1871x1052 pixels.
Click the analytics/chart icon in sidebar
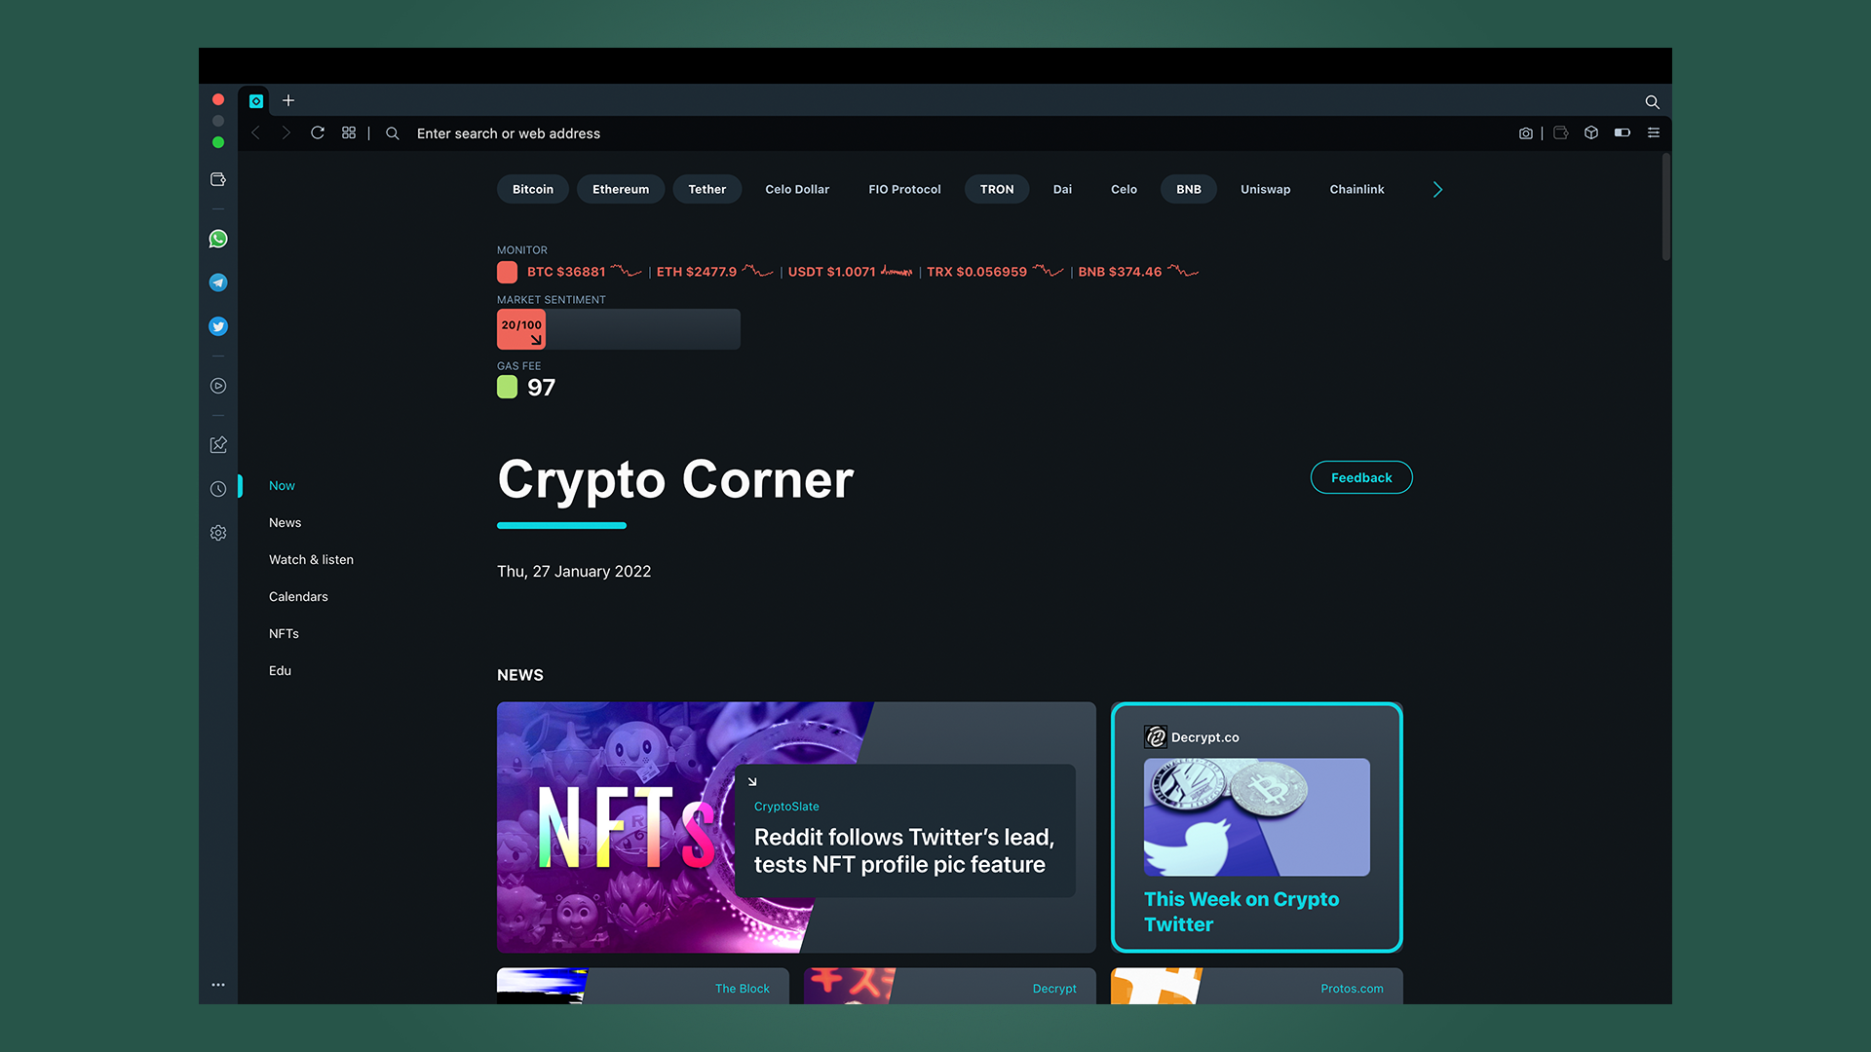(x=217, y=444)
